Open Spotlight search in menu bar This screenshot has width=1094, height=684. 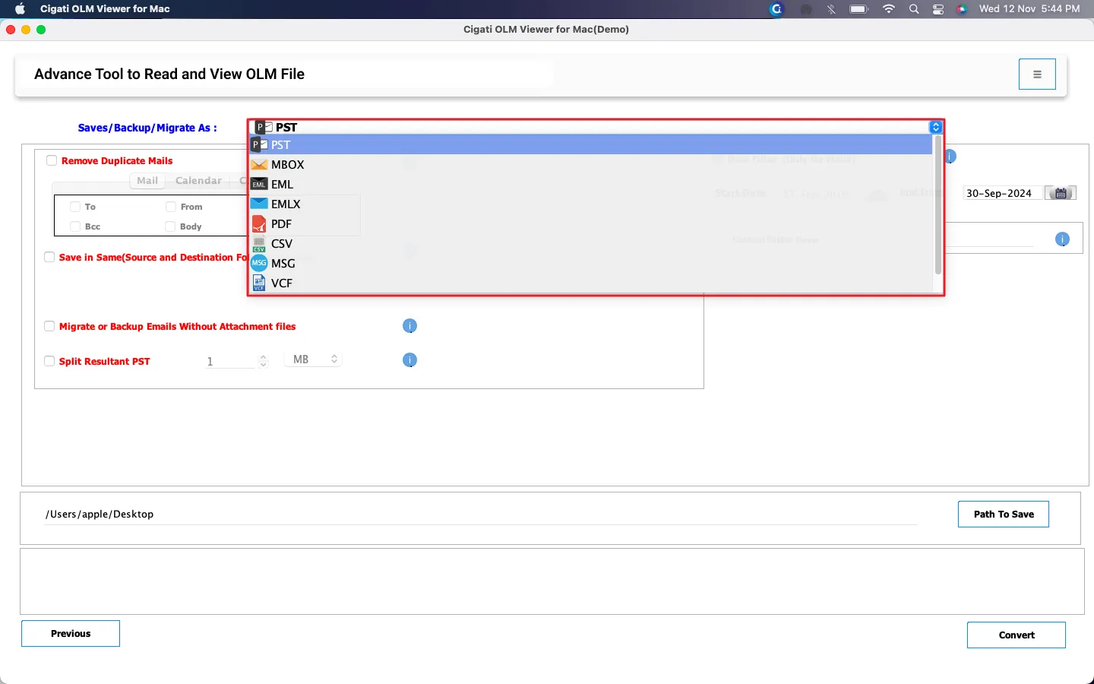914,9
